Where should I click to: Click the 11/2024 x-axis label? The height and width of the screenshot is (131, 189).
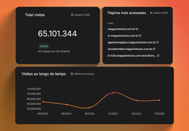tap(113, 114)
